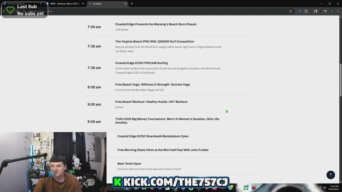Close the VBPD Workout with a COP tab
Screen dimensions: 342x192
pos(83,4)
